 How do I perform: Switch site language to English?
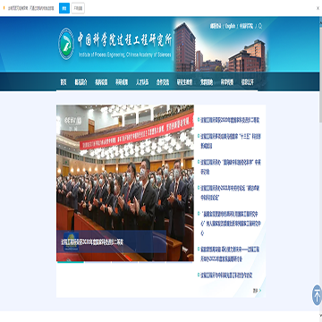tap(230, 26)
